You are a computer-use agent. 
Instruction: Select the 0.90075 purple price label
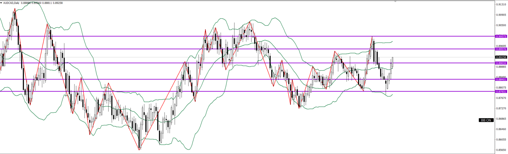501,36
